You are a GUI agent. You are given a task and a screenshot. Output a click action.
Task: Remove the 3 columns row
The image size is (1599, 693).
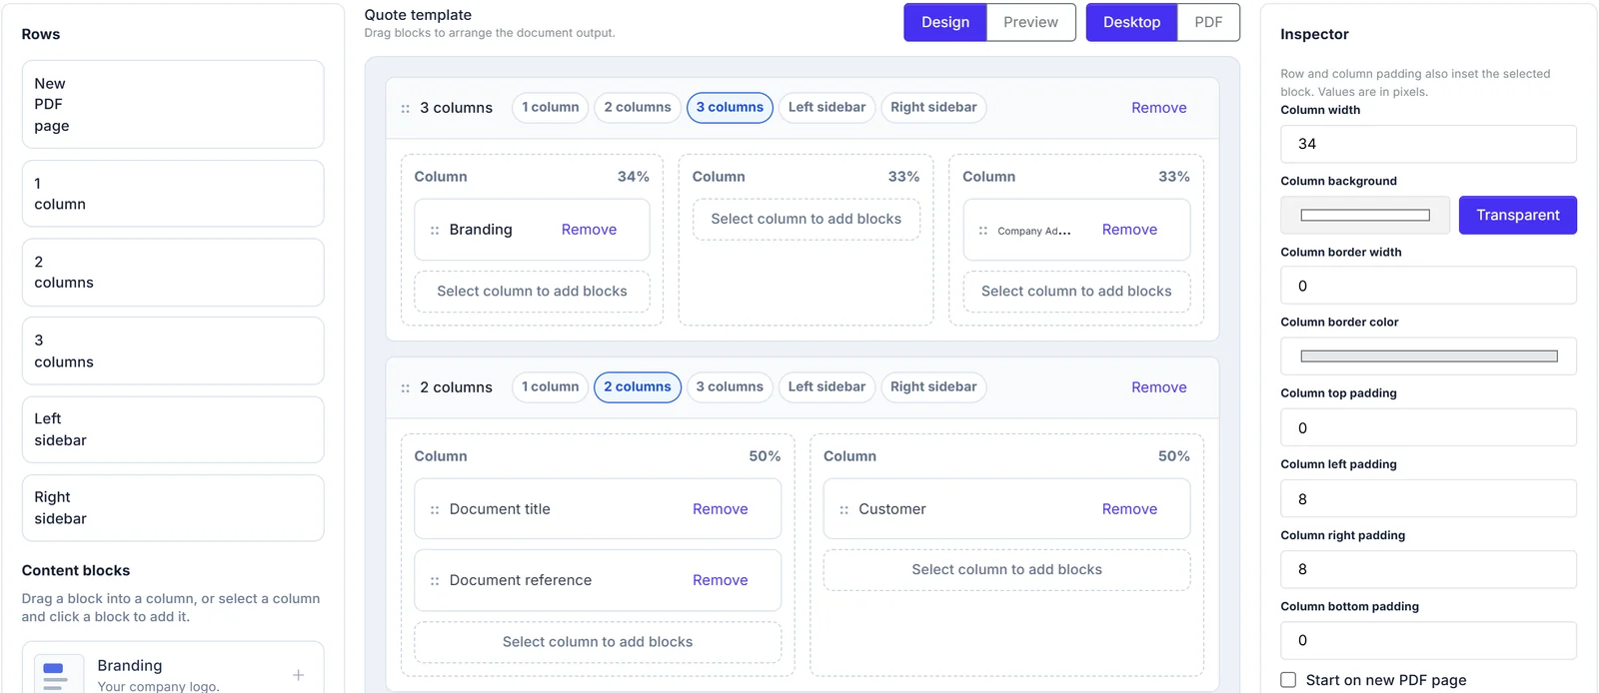pyautogui.click(x=1159, y=108)
